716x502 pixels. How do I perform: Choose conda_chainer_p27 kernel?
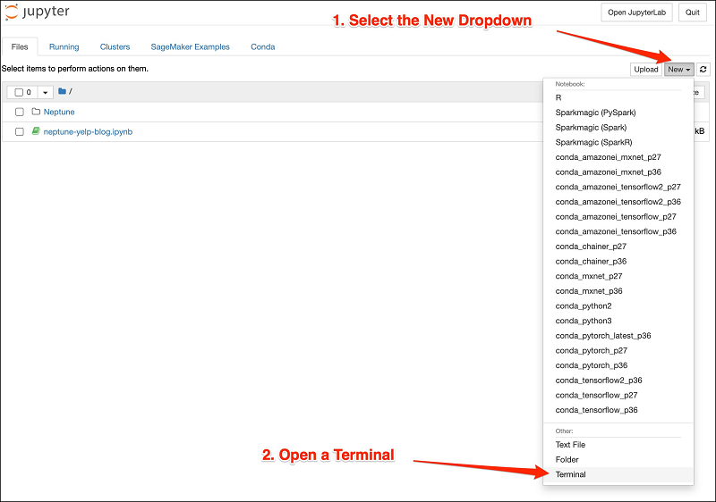[618, 247]
